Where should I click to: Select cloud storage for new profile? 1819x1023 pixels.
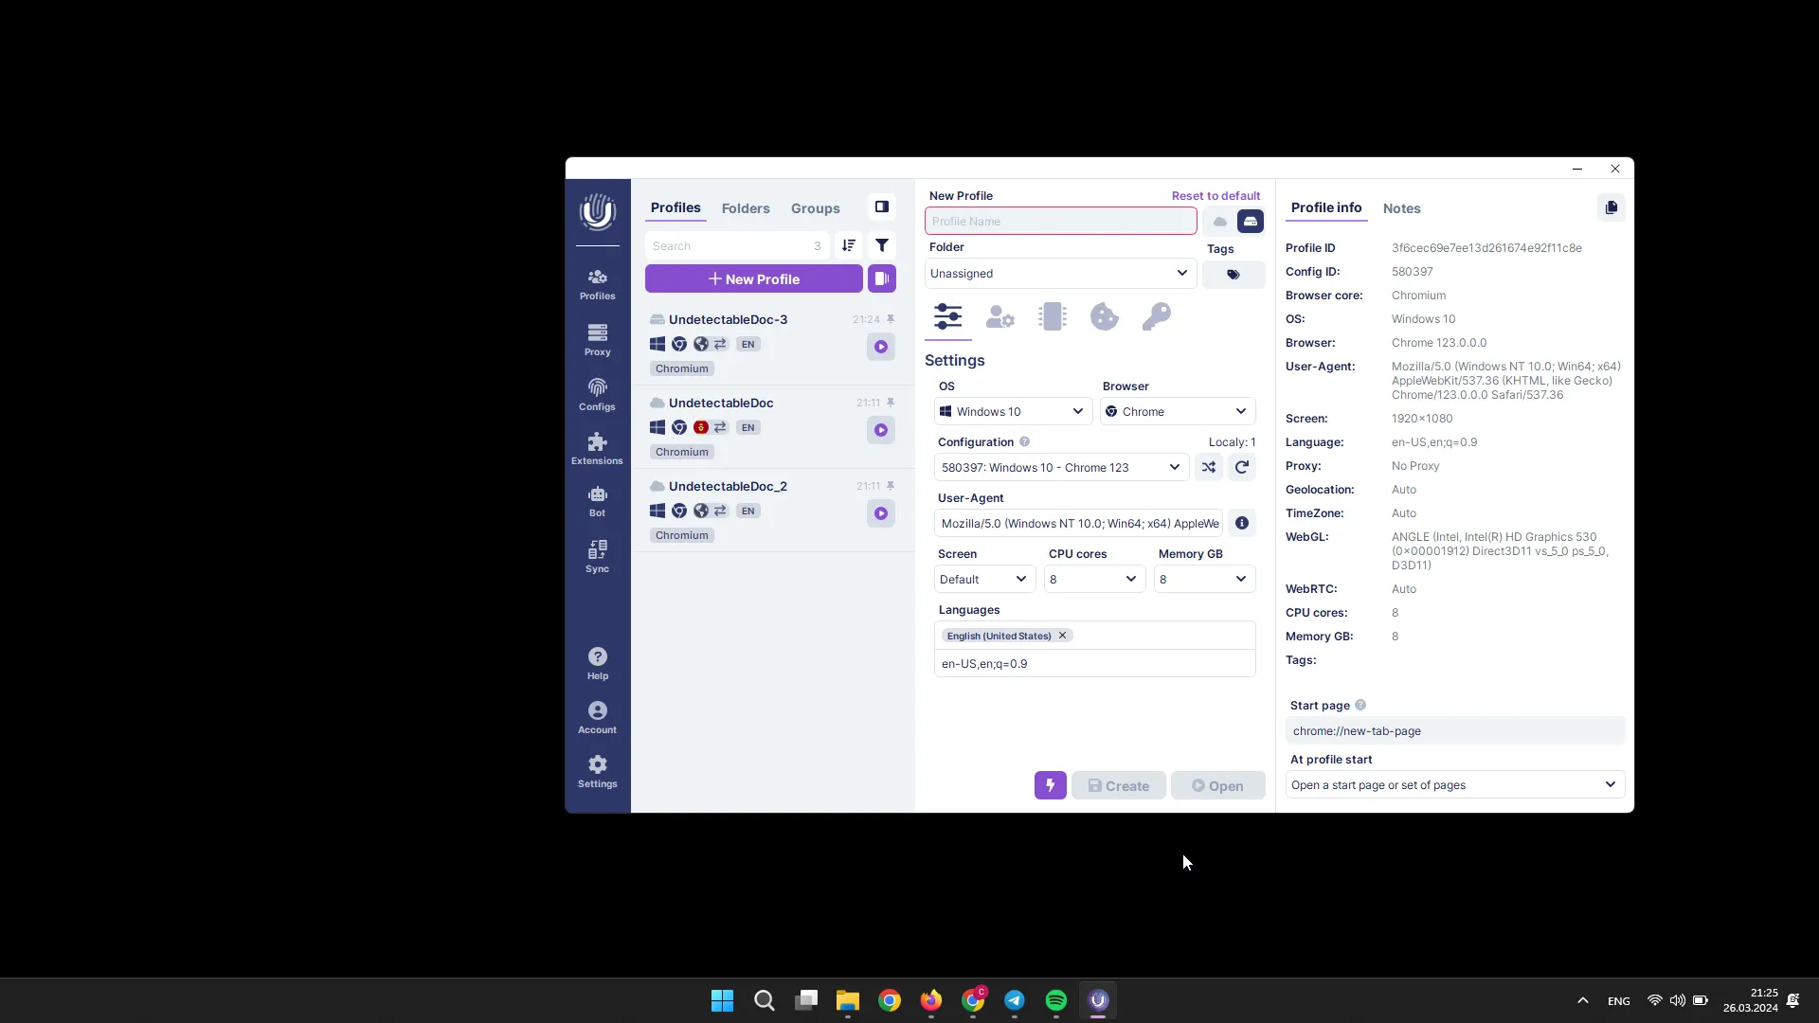(x=1220, y=222)
